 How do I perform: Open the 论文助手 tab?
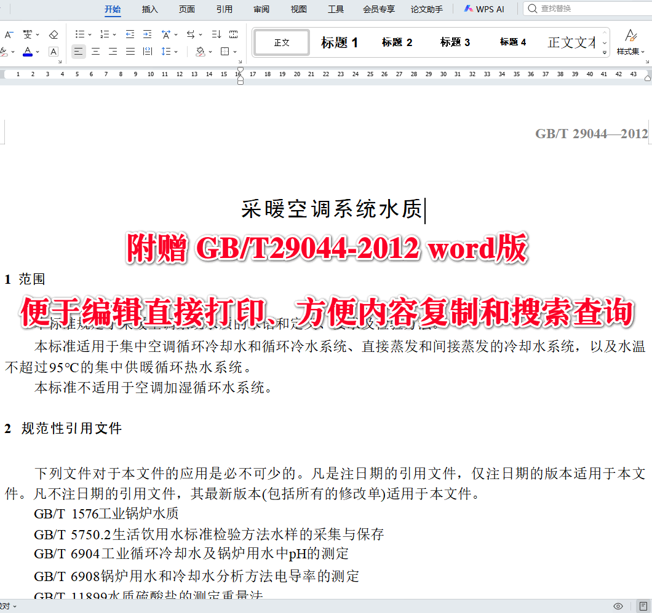point(427,9)
